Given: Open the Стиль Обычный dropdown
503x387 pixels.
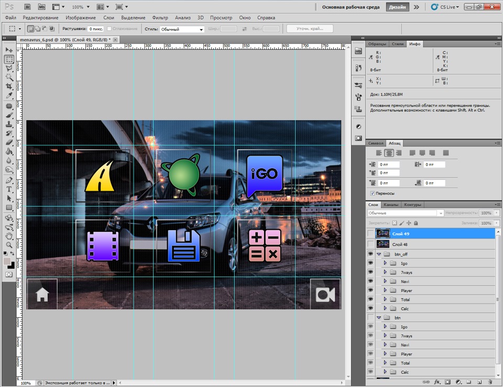Looking at the screenshot, I should click(182, 29).
